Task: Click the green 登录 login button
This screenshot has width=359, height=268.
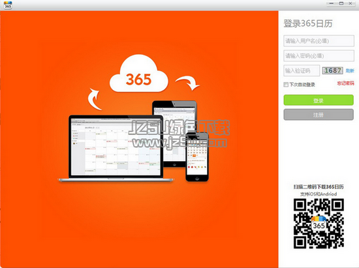Action: pyautogui.click(x=319, y=100)
